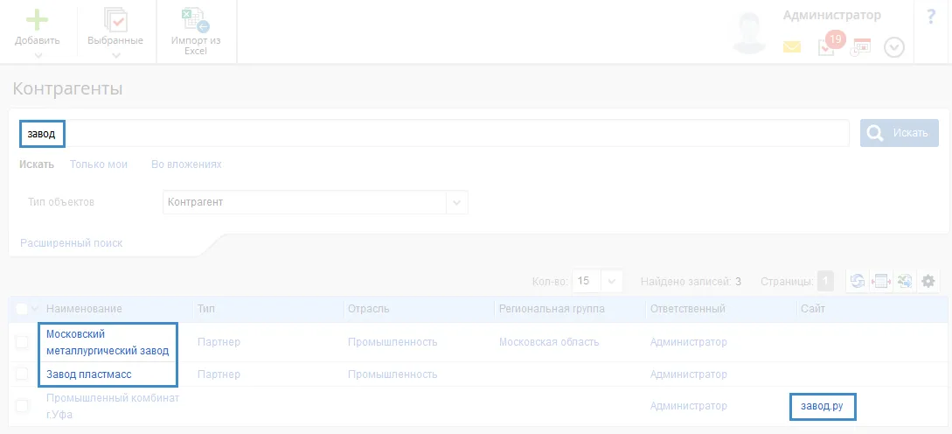Expand the arrow under Выбранные
Viewport: 952px width, 434px height.
click(x=115, y=55)
